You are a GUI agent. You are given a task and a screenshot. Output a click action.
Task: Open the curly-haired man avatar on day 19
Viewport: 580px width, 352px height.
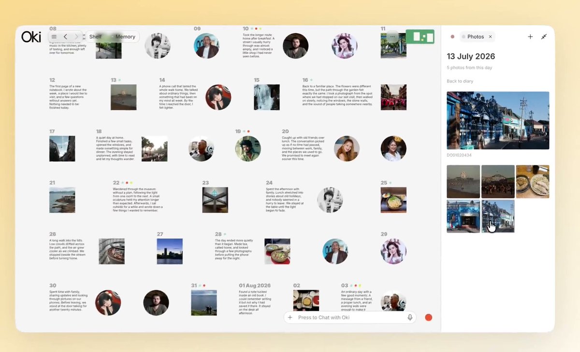pos(248,149)
